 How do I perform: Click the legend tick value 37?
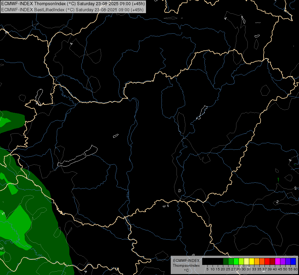(264, 269)
